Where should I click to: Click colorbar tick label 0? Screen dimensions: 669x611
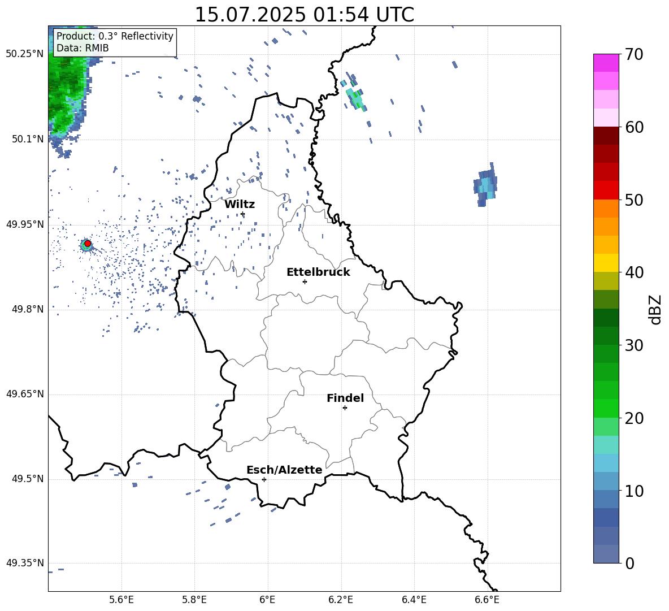coord(629,563)
